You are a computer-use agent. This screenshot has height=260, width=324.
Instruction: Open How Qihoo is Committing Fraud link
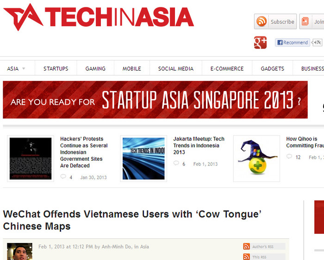coord(305,142)
